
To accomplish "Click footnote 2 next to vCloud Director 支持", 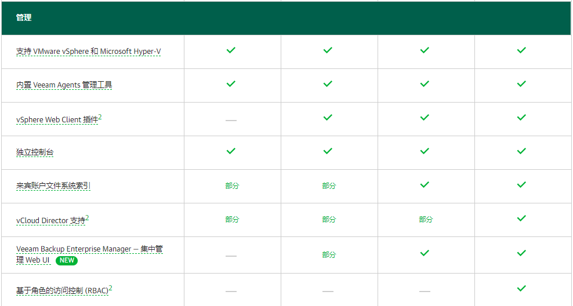I will pos(87,218).
